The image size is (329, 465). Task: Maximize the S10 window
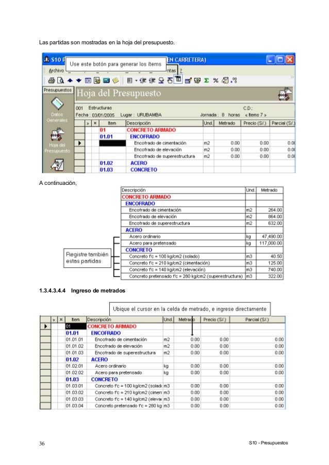(x=280, y=60)
